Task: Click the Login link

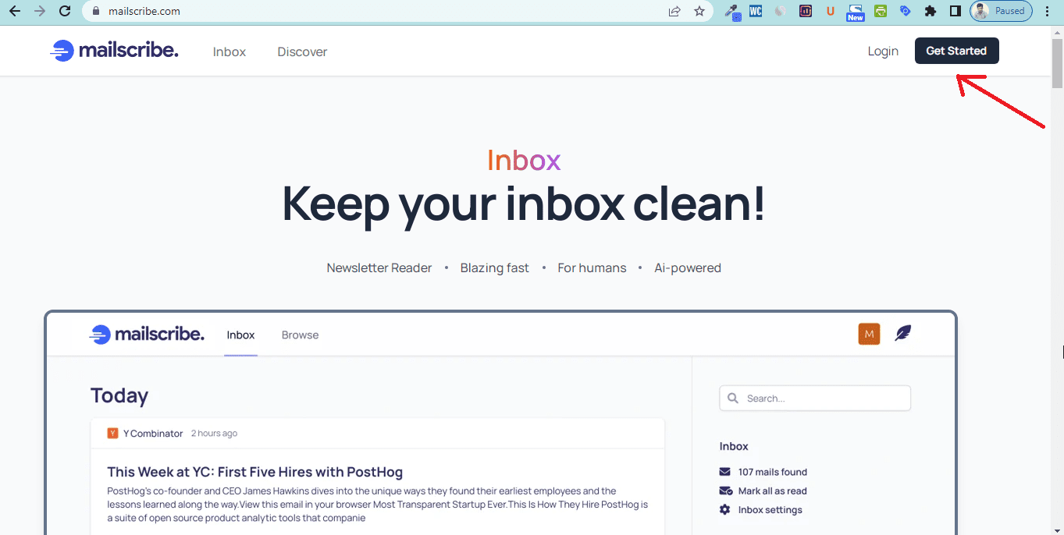Action: point(883,51)
